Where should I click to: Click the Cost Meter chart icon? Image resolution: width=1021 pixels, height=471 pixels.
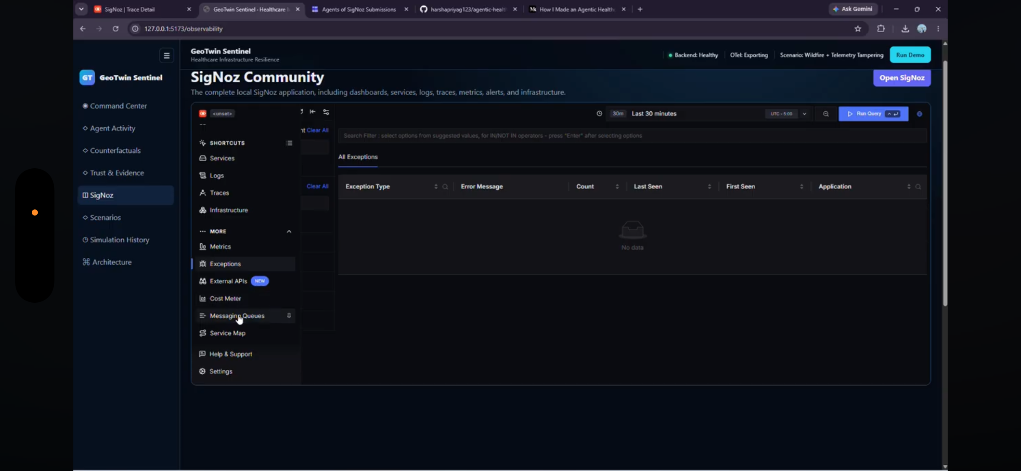tap(203, 299)
